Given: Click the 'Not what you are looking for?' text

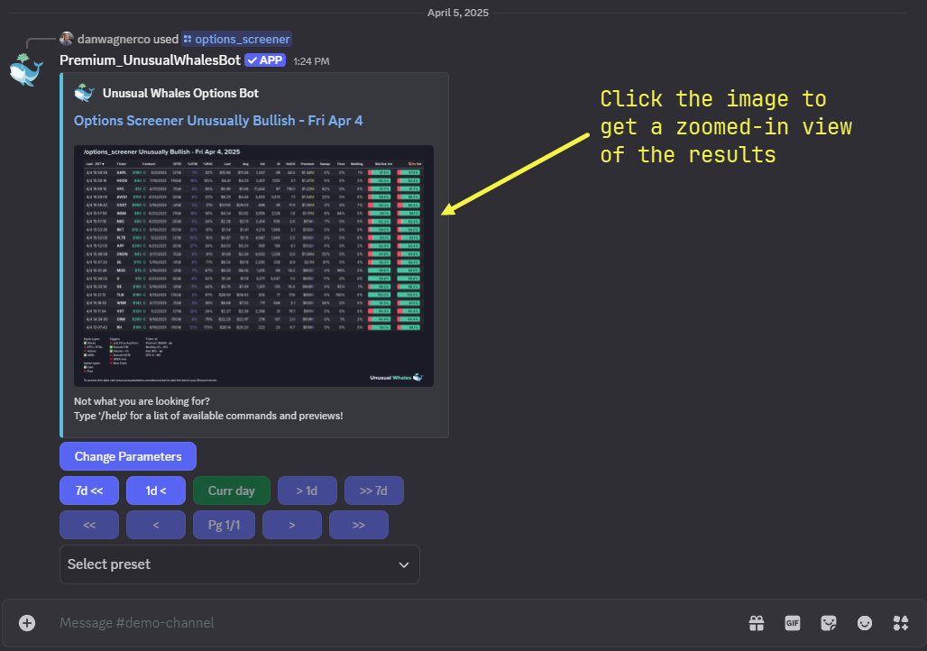Looking at the screenshot, I should (x=142, y=401).
